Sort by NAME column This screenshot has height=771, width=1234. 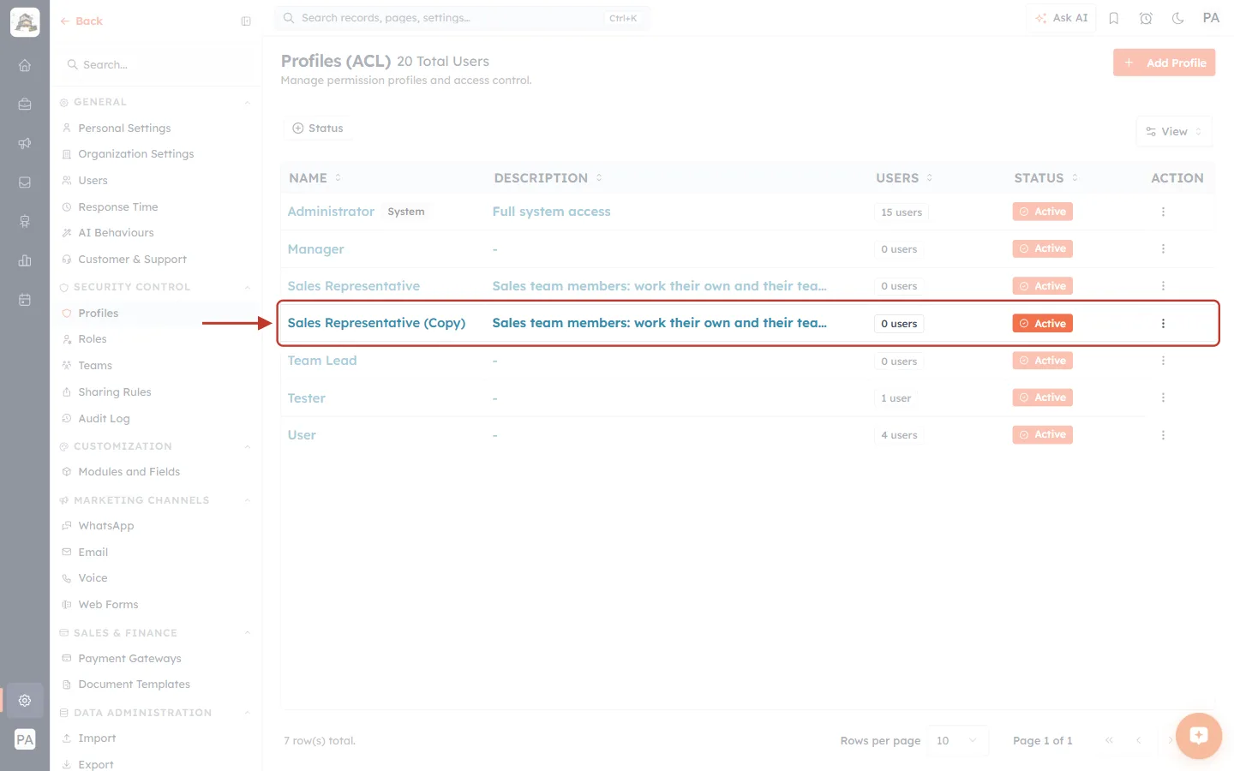pyautogui.click(x=314, y=178)
